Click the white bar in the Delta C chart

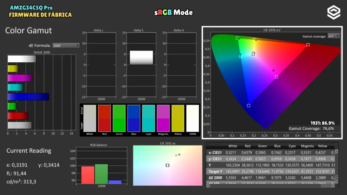[141, 58]
